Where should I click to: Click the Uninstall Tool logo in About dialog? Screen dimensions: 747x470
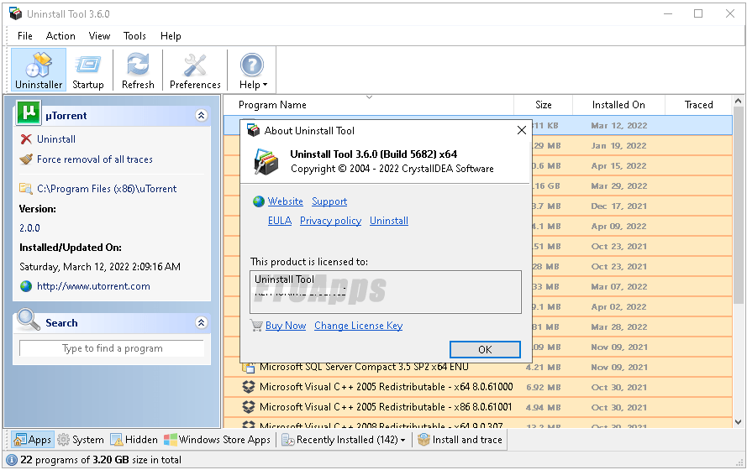pos(266,162)
